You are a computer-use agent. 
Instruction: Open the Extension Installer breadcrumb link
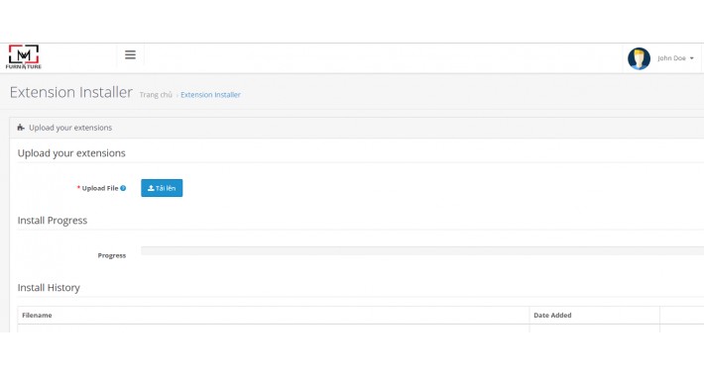coord(210,95)
